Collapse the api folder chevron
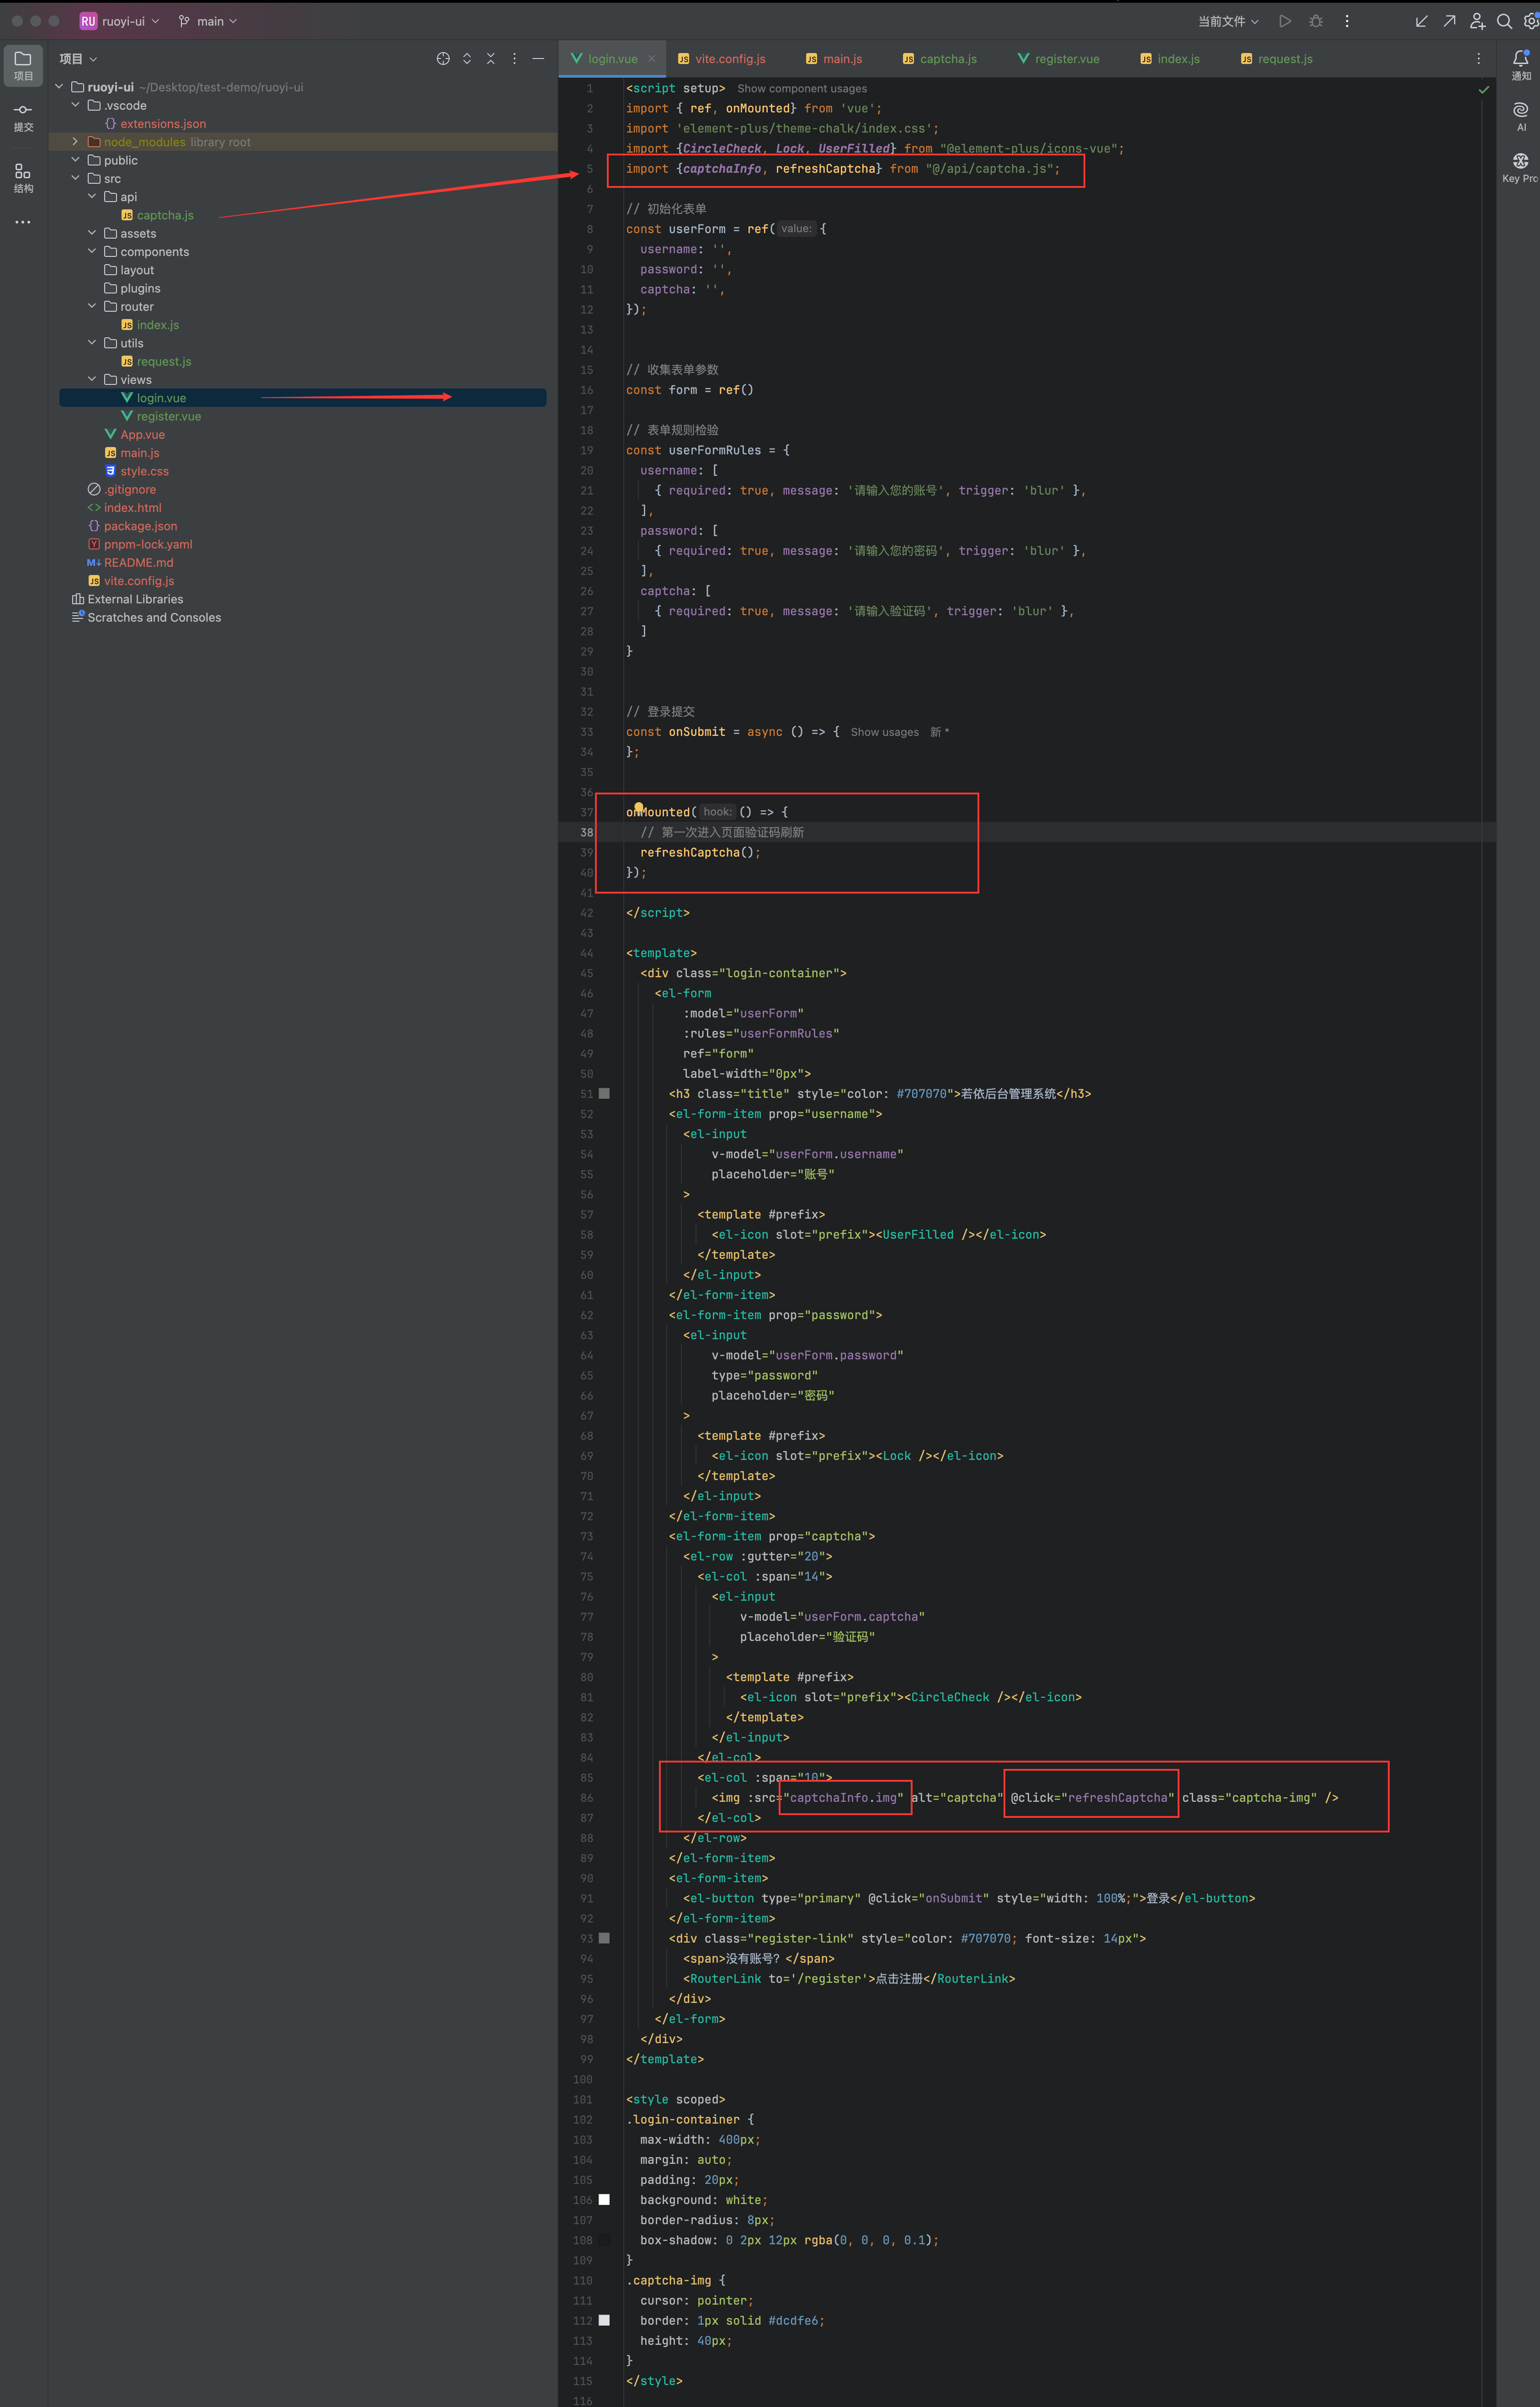The image size is (1540, 2407). click(x=92, y=197)
